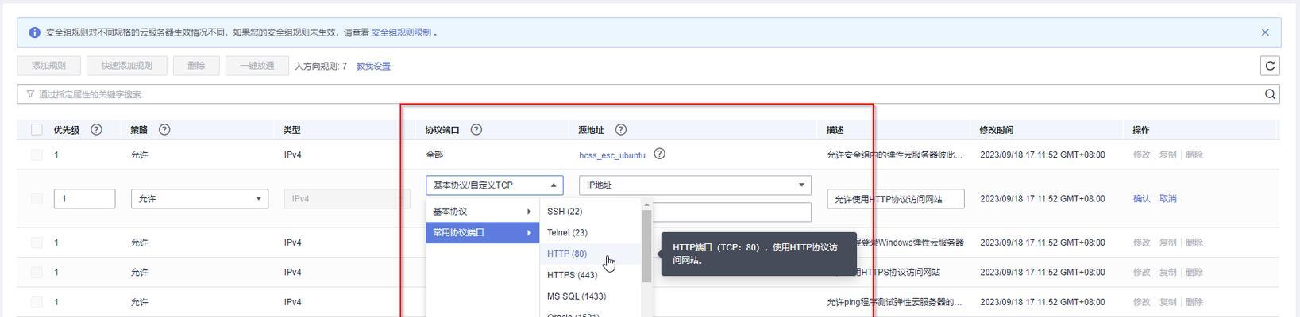Image resolution: width=1300 pixels, height=317 pixels.
Task: Click 修改 in the Windows弹性云服务器 row
Action: [x=1141, y=243]
